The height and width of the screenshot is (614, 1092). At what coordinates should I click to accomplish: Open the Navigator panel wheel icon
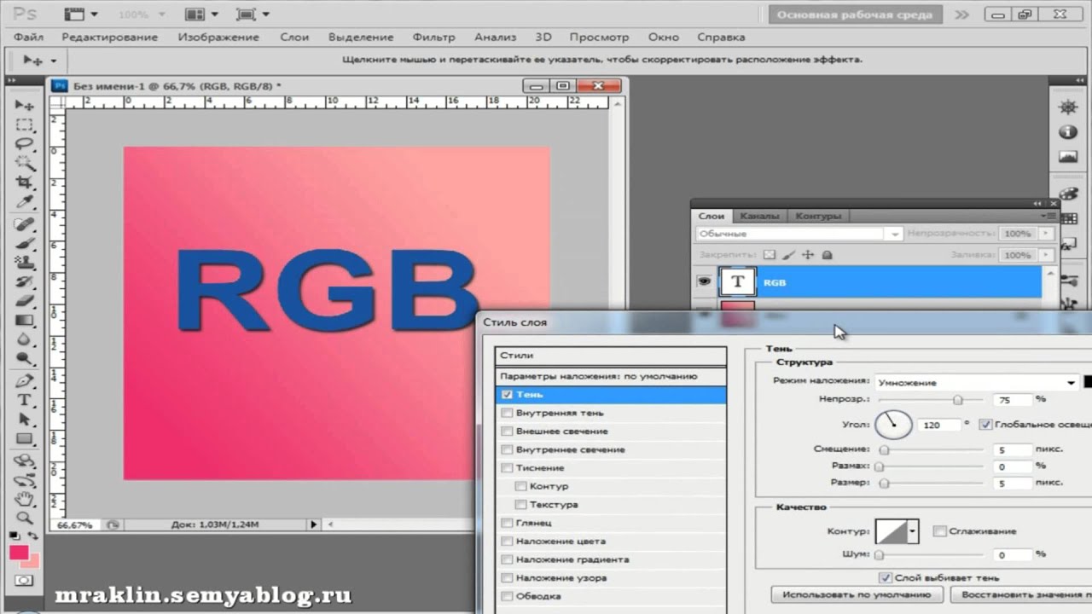click(1067, 107)
